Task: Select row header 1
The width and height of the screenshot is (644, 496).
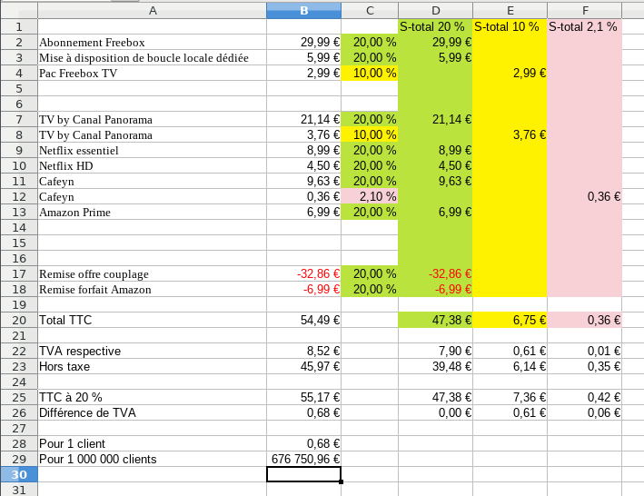Action: pyautogui.click(x=19, y=26)
